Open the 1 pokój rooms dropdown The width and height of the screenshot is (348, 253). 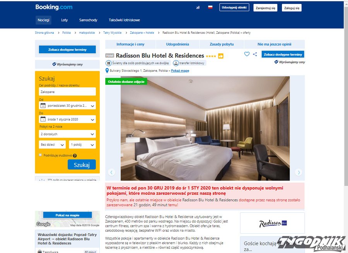coord(82,145)
